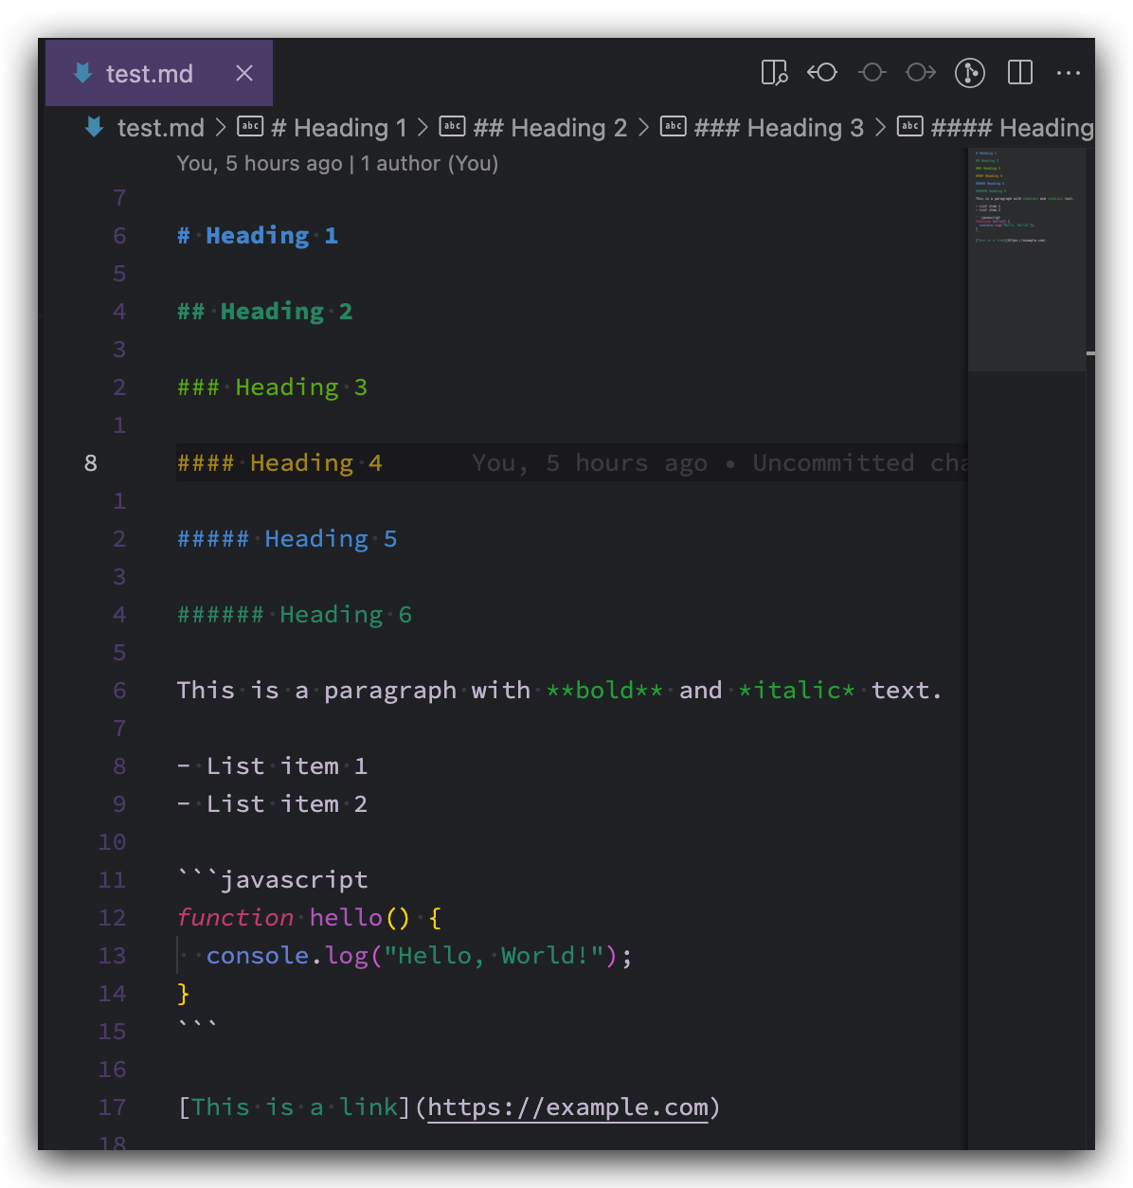Click on '- List item 2' line

click(272, 804)
